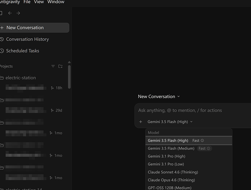Image resolution: width=251 pixels, height=190 pixels.
Task: Open the View menu
Action: [x=39, y=2]
